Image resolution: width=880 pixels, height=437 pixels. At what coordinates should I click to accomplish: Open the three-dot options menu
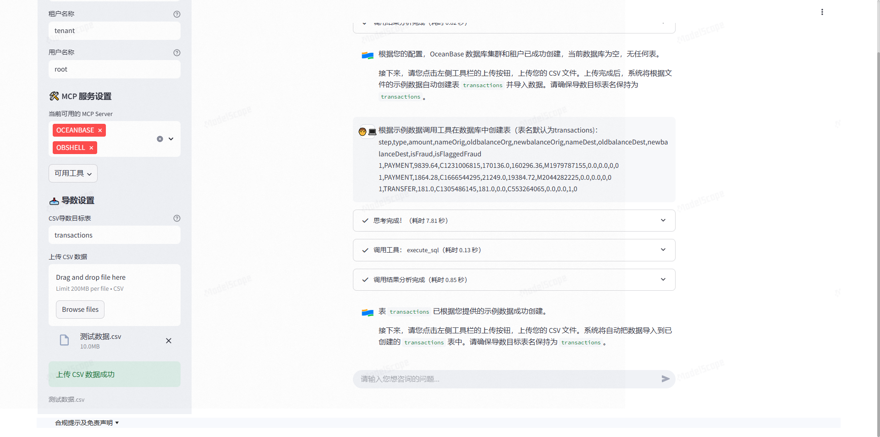[x=822, y=12]
